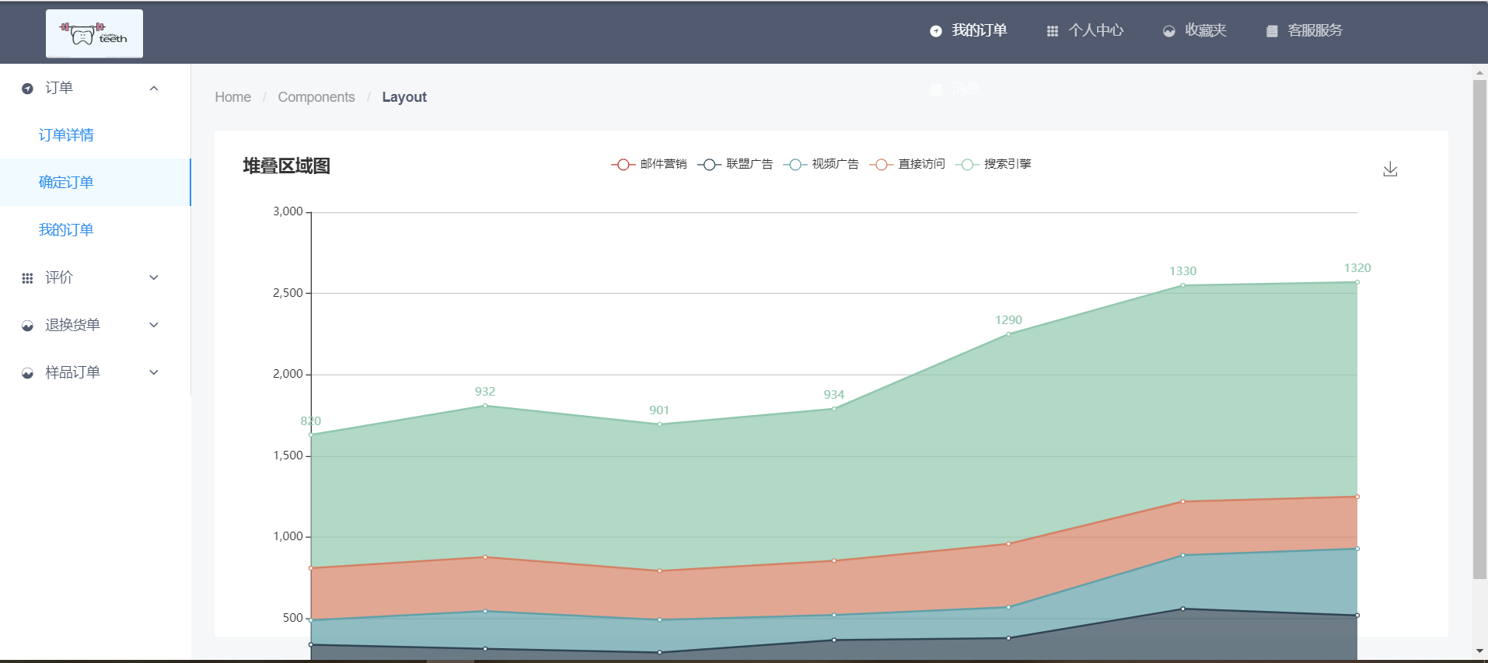Image resolution: width=1488 pixels, height=663 pixels.
Task: Click the 评价 sidebar grid icon
Action: [x=27, y=278]
